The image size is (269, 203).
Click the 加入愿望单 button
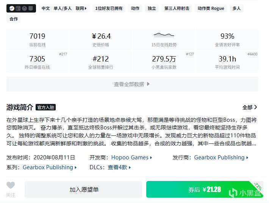tap(84, 189)
